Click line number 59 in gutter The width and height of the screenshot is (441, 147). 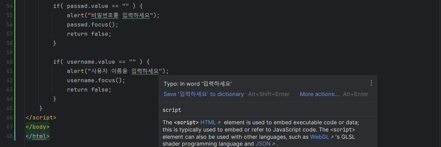10,52
